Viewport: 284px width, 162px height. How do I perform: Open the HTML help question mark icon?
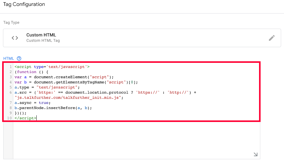tap(19, 59)
